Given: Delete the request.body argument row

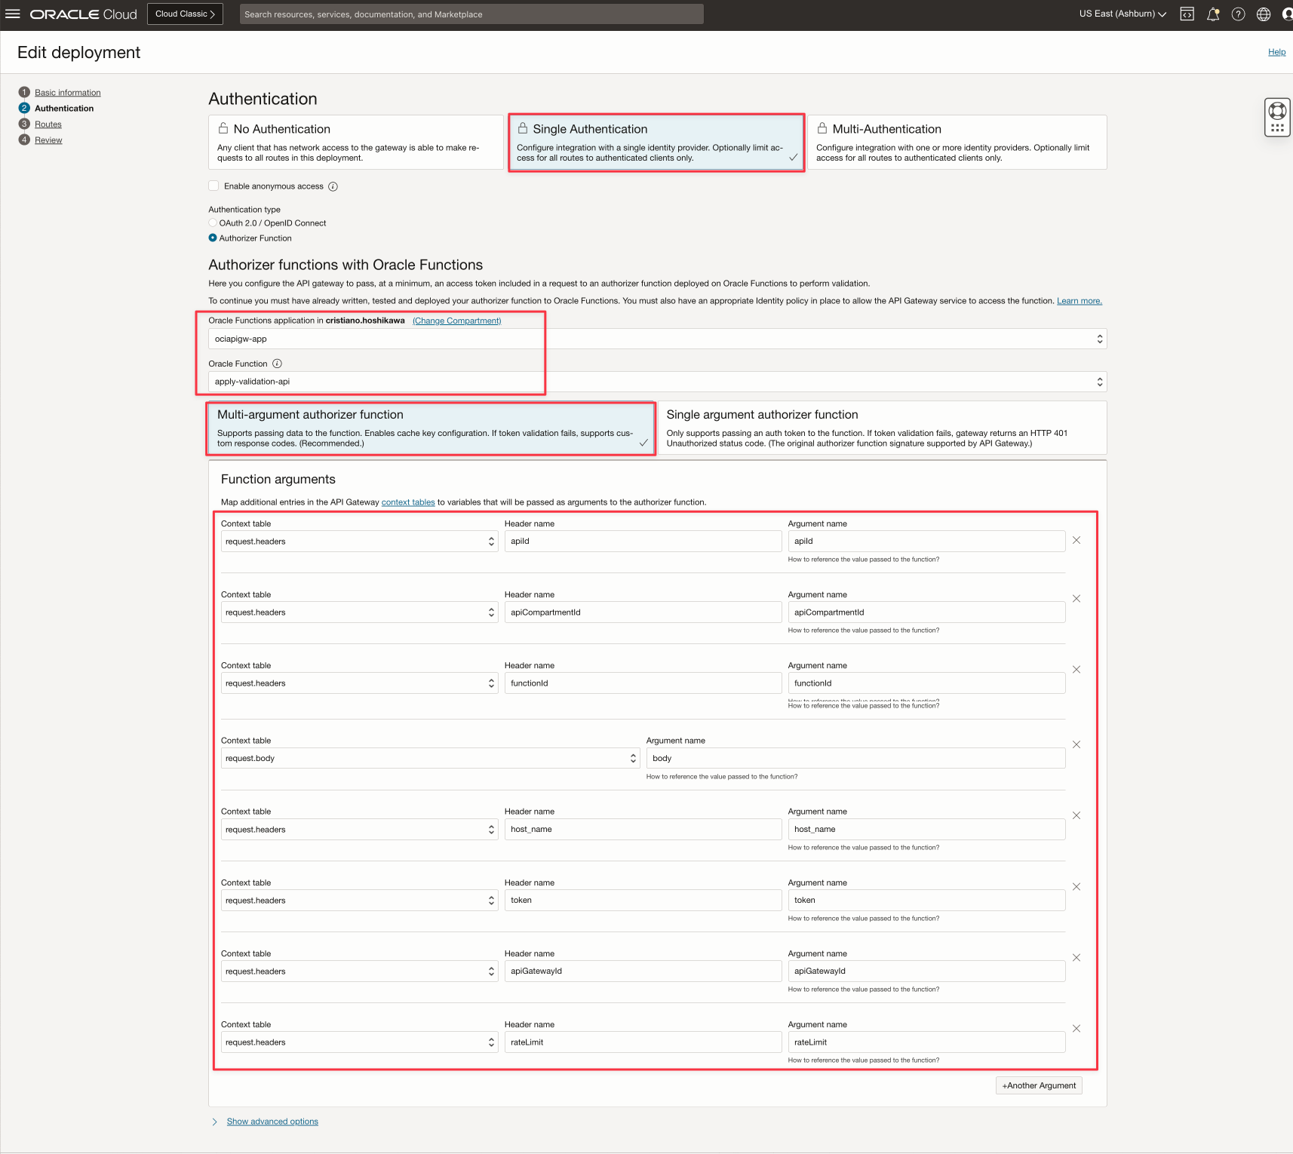Looking at the screenshot, I should tap(1076, 745).
